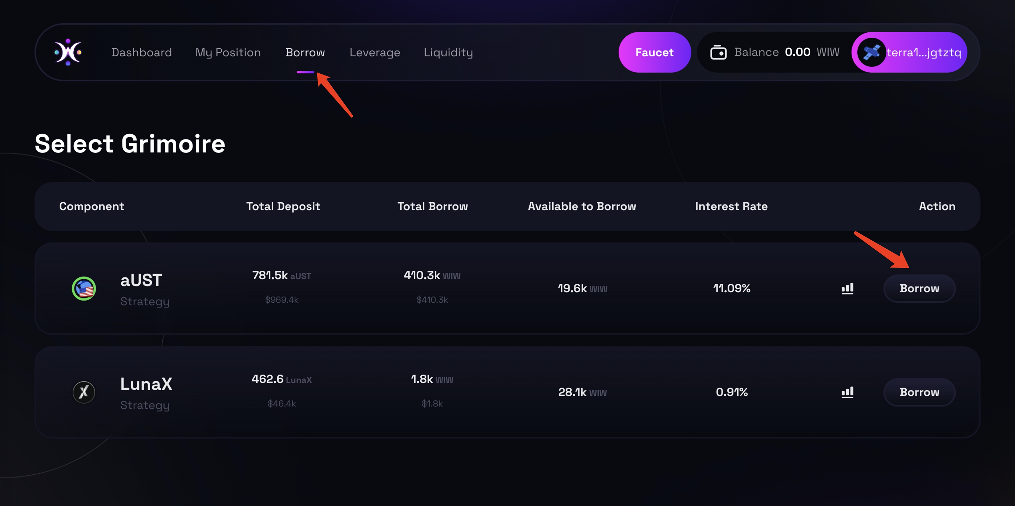This screenshot has width=1015, height=506.
Task: Click the app logo in navbar
Action: pos(68,52)
